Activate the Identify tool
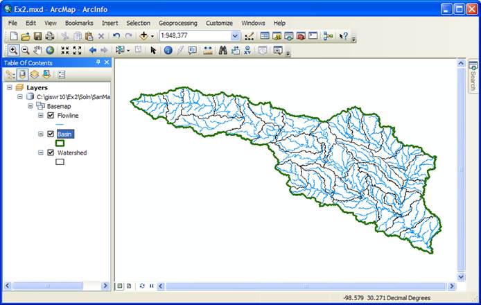This screenshot has width=481, height=305. point(168,50)
